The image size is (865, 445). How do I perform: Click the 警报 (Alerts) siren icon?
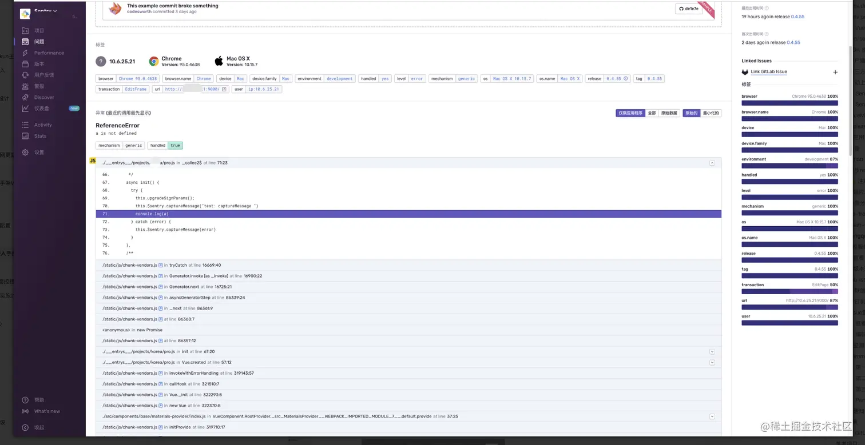[25, 86]
